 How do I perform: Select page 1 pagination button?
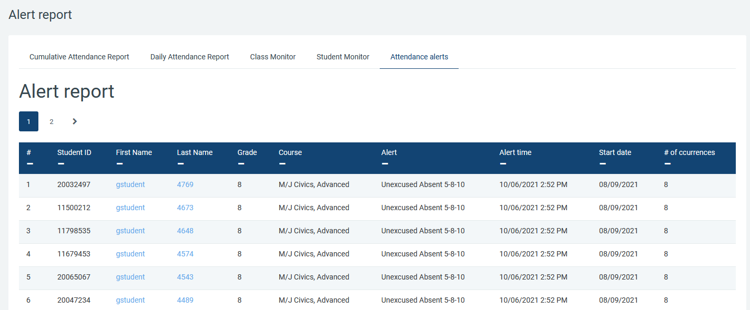(x=28, y=121)
